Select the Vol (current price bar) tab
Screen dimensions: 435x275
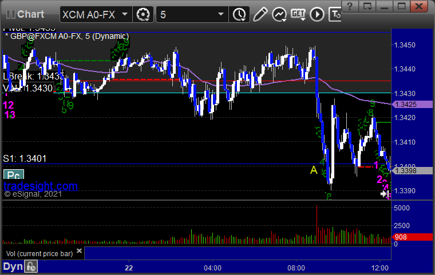click(x=39, y=253)
